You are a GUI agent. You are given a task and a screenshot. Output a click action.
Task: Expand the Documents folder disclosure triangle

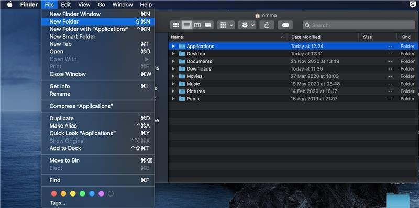[x=173, y=61]
